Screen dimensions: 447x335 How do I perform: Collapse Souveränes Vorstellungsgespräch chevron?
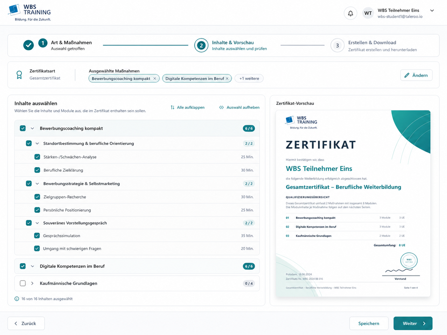coord(37,223)
